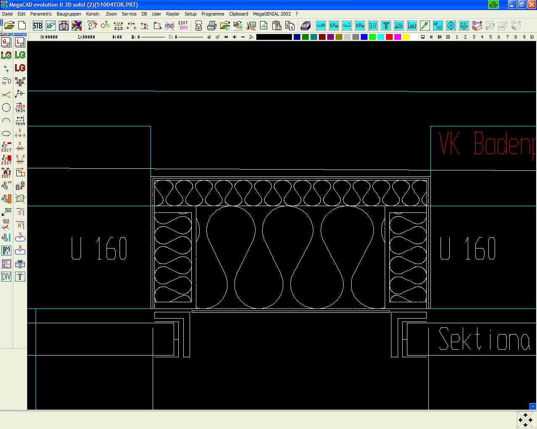Click the A.Pos toolbar icon
This screenshot has width=537, height=429.
tap(360, 26)
